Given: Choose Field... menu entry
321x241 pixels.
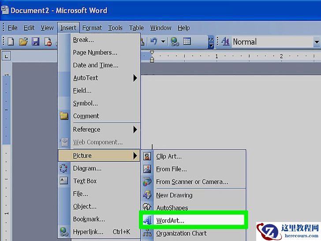Looking at the screenshot, I should (x=99, y=90).
